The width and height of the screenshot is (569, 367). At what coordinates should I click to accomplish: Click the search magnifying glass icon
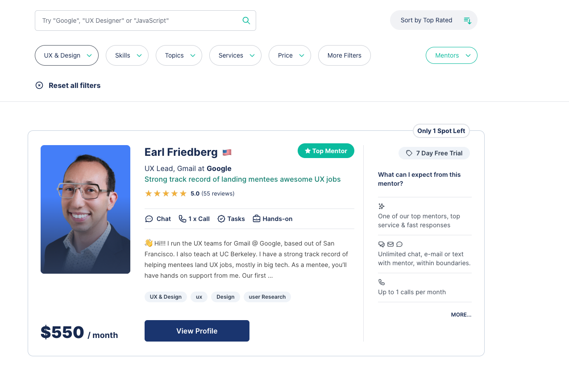[246, 20]
